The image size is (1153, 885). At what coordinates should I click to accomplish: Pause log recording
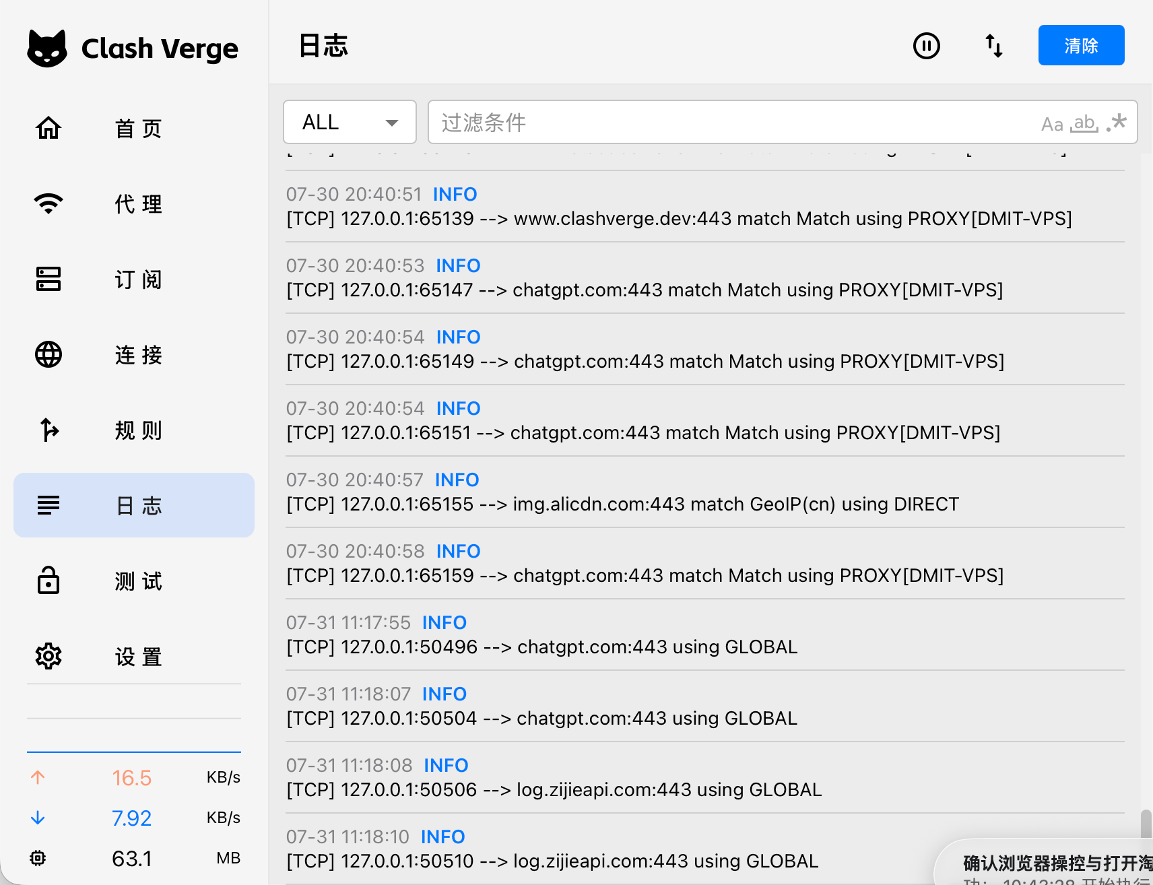[927, 46]
